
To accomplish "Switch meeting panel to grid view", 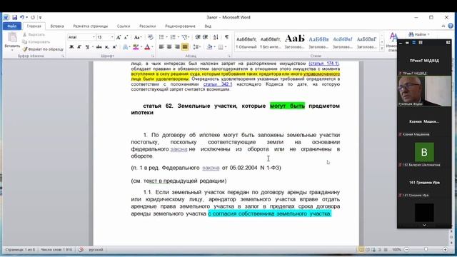I will (x=421, y=43).
